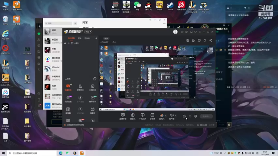Click the WeChat search field
The height and width of the screenshot is (156, 278).
coord(58,23)
